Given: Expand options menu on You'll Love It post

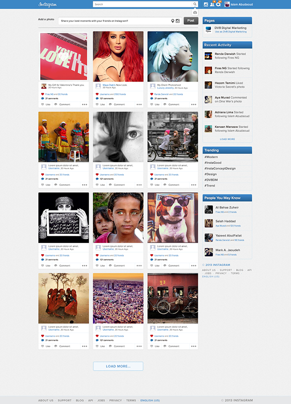Looking at the screenshot, I should 84,104.
